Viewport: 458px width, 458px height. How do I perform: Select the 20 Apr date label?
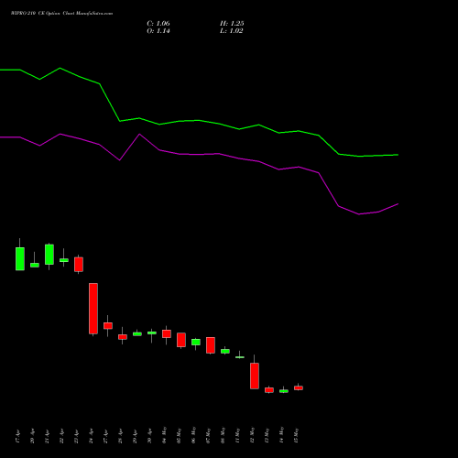pos(33,436)
